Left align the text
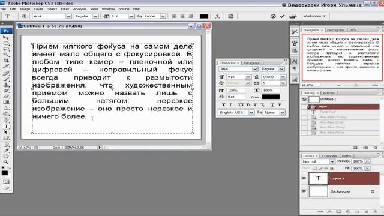 174,16
